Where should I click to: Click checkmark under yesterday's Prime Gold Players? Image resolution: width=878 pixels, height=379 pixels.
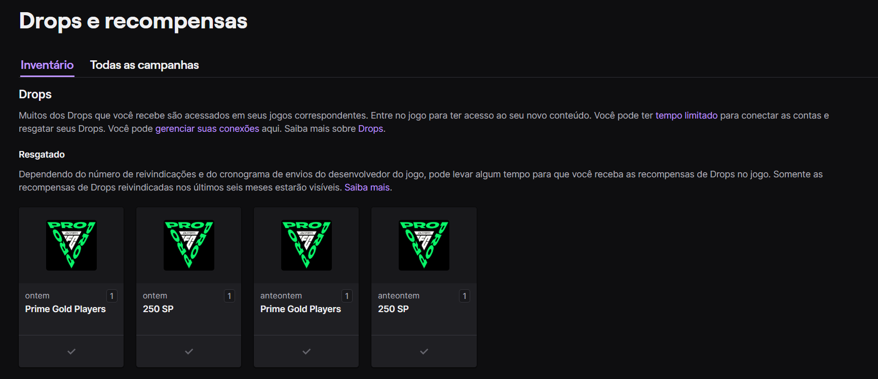click(71, 351)
